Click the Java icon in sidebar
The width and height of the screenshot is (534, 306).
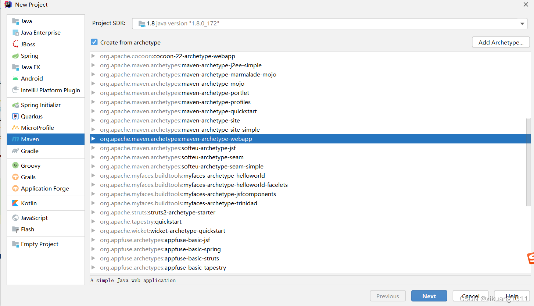[x=15, y=21]
